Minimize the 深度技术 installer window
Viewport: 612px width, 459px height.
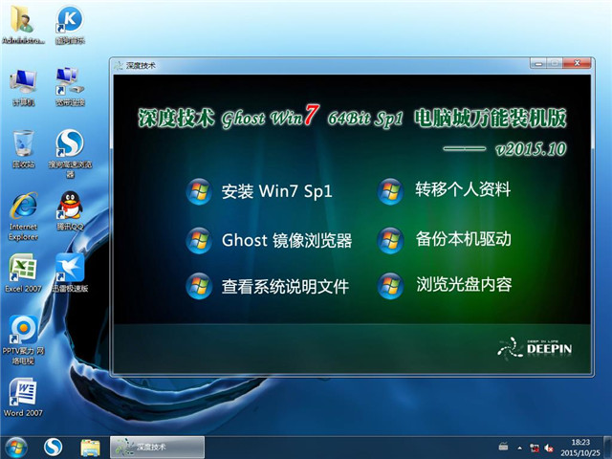tap(538, 62)
